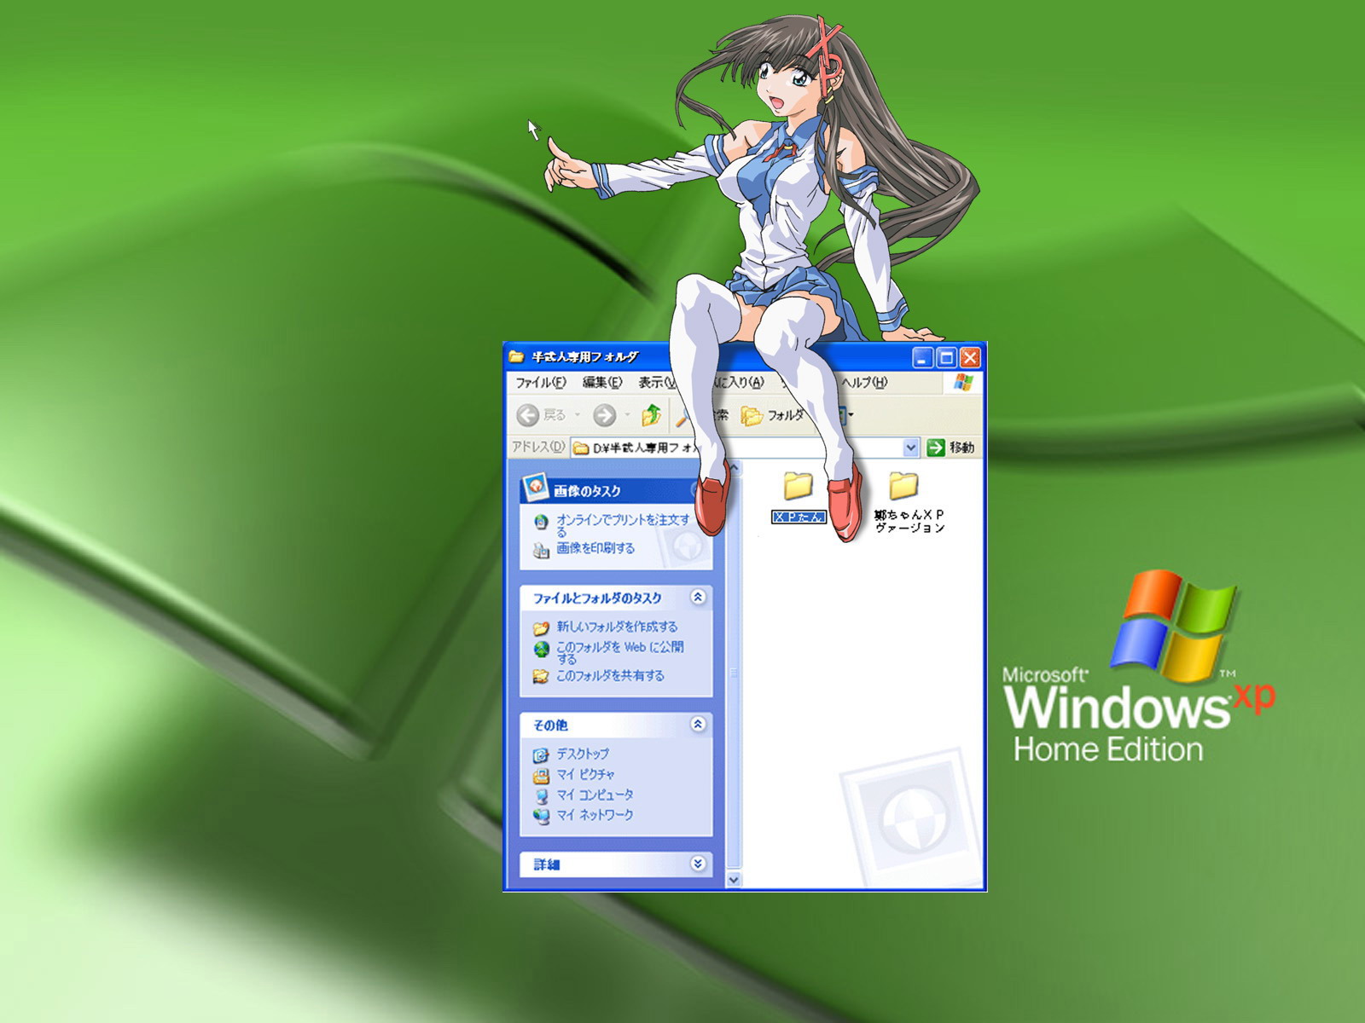Open the ファイル(F) menu
Screen dimensions: 1365x1023
point(540,383)
